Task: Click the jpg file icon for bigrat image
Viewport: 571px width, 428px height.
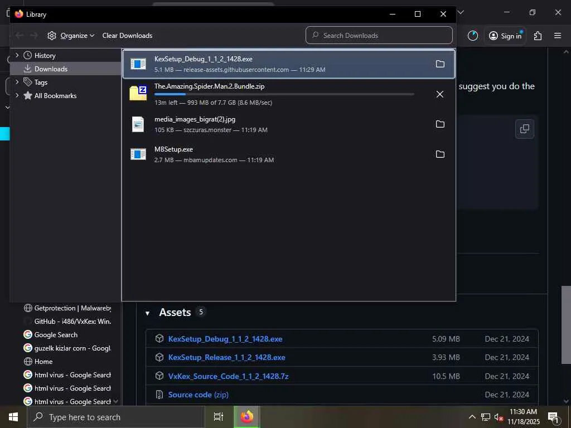Action: pyautogui.click(x=138, y=124)
